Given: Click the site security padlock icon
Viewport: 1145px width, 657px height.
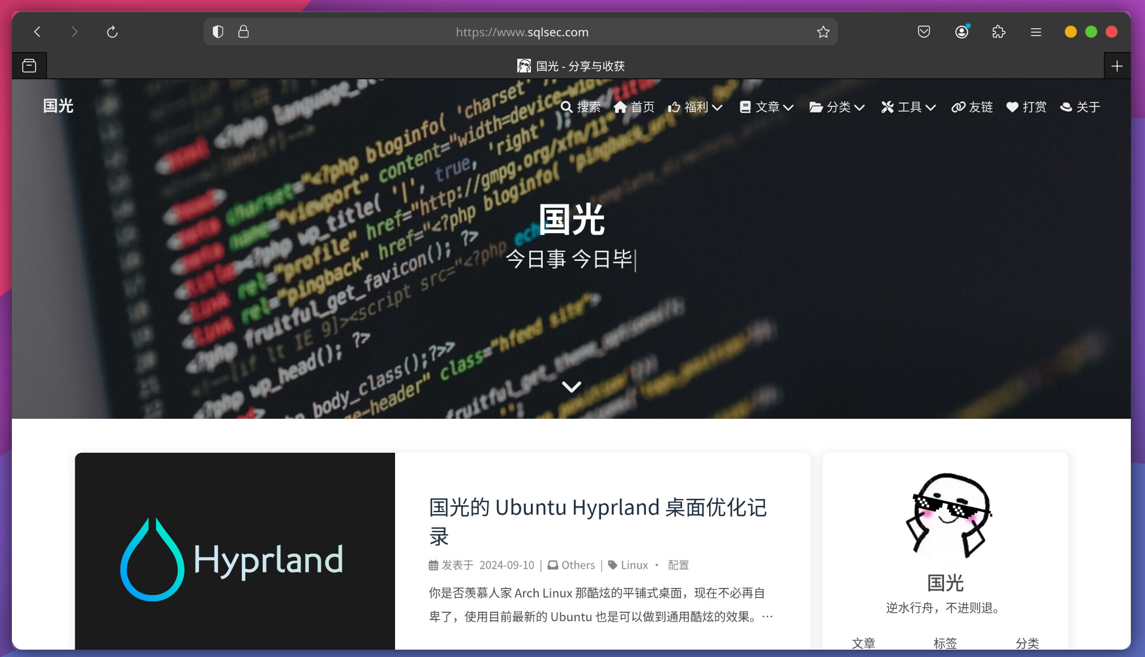Looking at the screenshot, I should (243, 32).
